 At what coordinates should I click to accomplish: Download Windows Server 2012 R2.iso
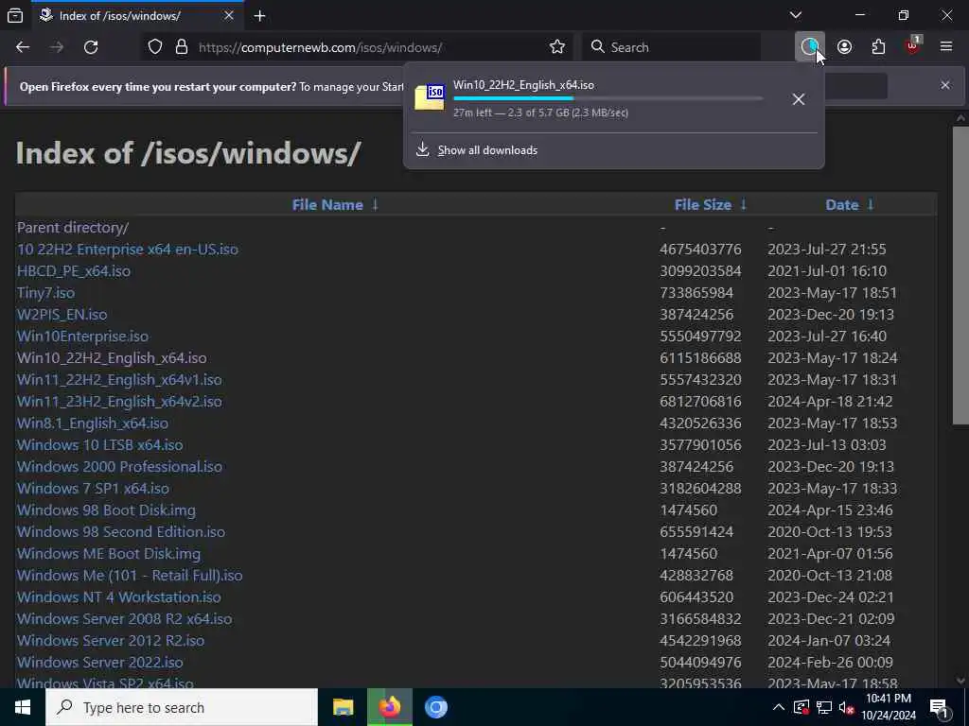click(111, 640)
